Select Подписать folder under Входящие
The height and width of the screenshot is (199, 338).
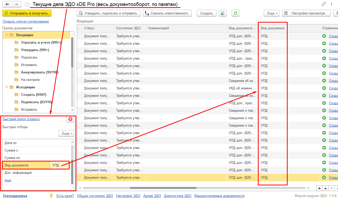point(29,57)
